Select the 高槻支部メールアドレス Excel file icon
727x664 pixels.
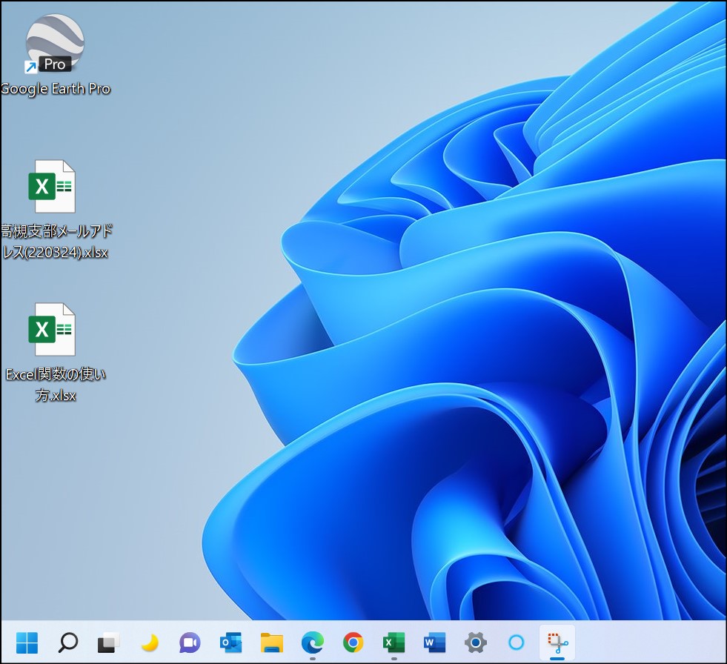click(52, 187)
